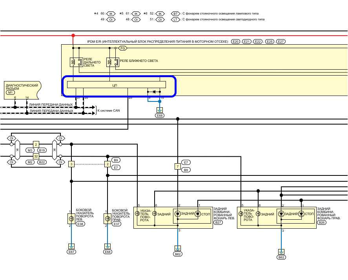The image size is (348, 280).
Task: Click yellow connector pin box 32
Action: coord(36,156)
